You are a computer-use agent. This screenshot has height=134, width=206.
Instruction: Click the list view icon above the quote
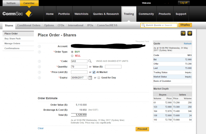point(183,33)
